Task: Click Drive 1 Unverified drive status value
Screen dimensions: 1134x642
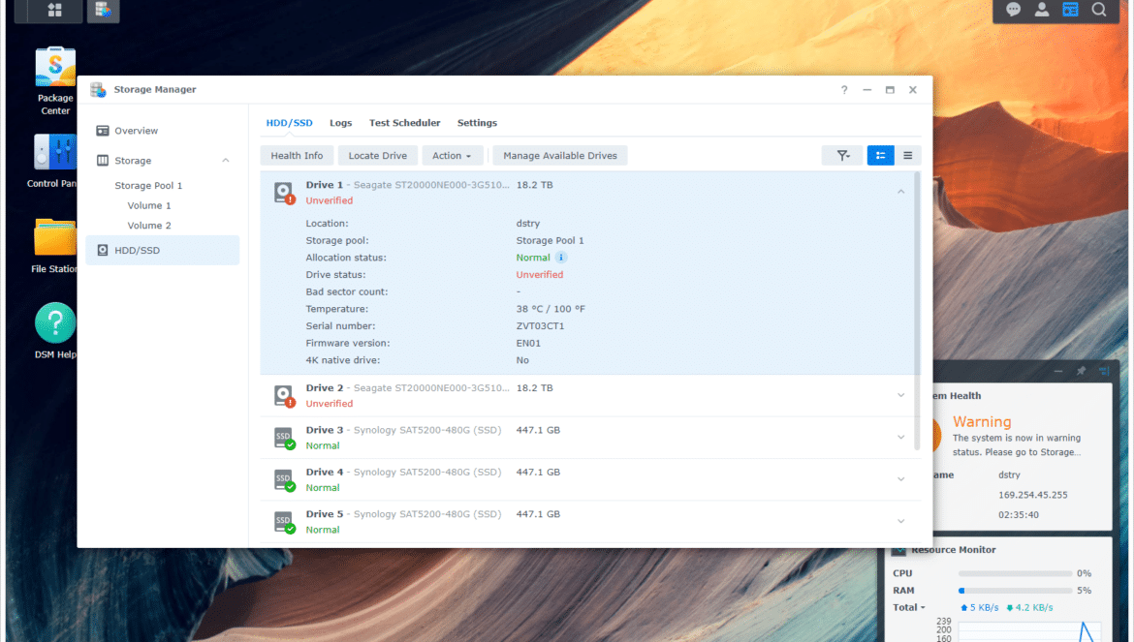Action: pos(540,274)
